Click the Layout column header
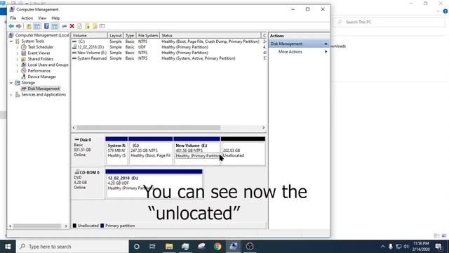Viewport: 449px width, 253px height. [116, 35]
